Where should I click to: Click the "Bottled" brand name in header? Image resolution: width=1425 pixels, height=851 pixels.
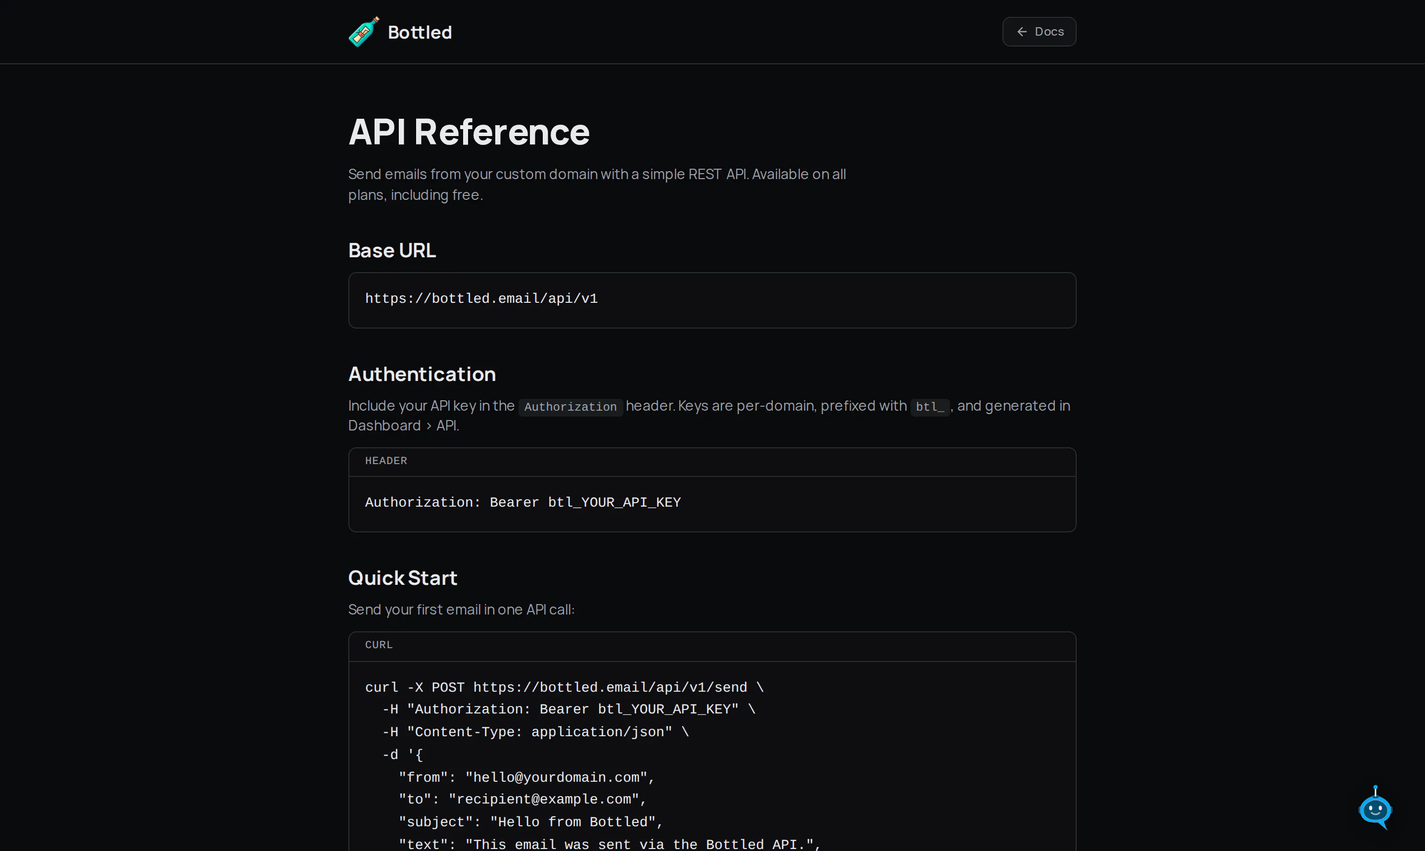click(420, 32)
